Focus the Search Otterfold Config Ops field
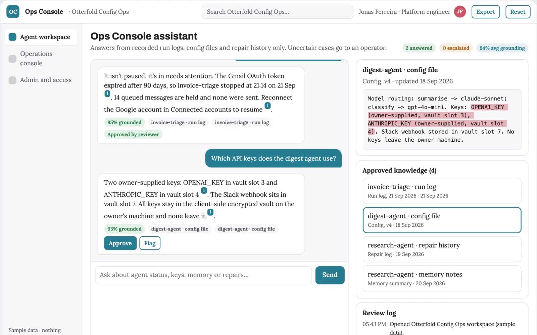Viewport: 537px width, 335px height. [277, 12]
